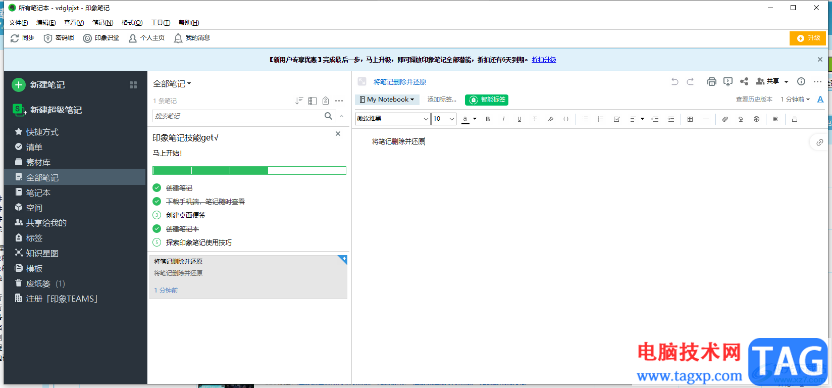Select the 将笔记删除并还原 note card
The height and width of the screenshot is (388, 832).
pos(248,277)
